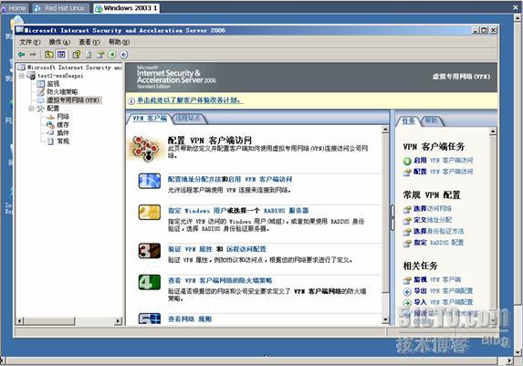523x366 pixels.
Task: Click 配置 VPN 客户端访问 task link
Action: [444, 172]
